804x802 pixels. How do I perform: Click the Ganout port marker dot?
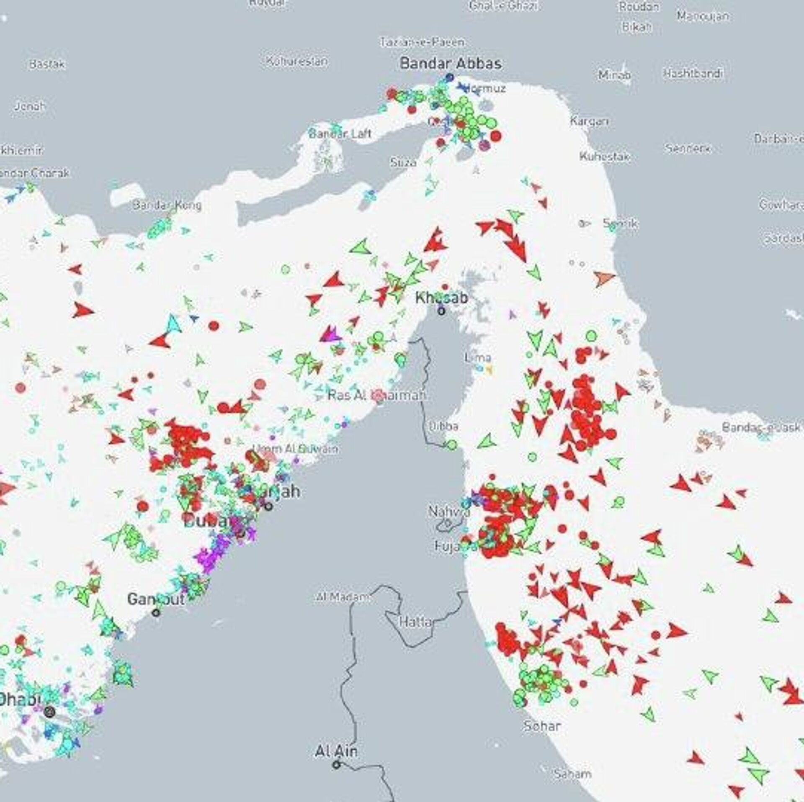point(156,613)
